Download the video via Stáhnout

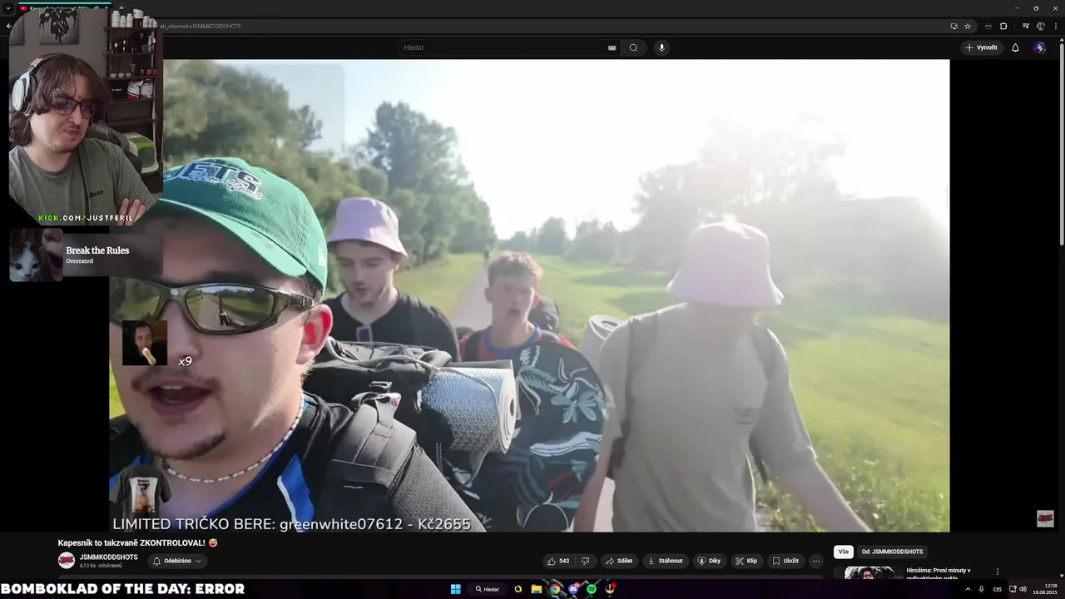click(665, 561)
